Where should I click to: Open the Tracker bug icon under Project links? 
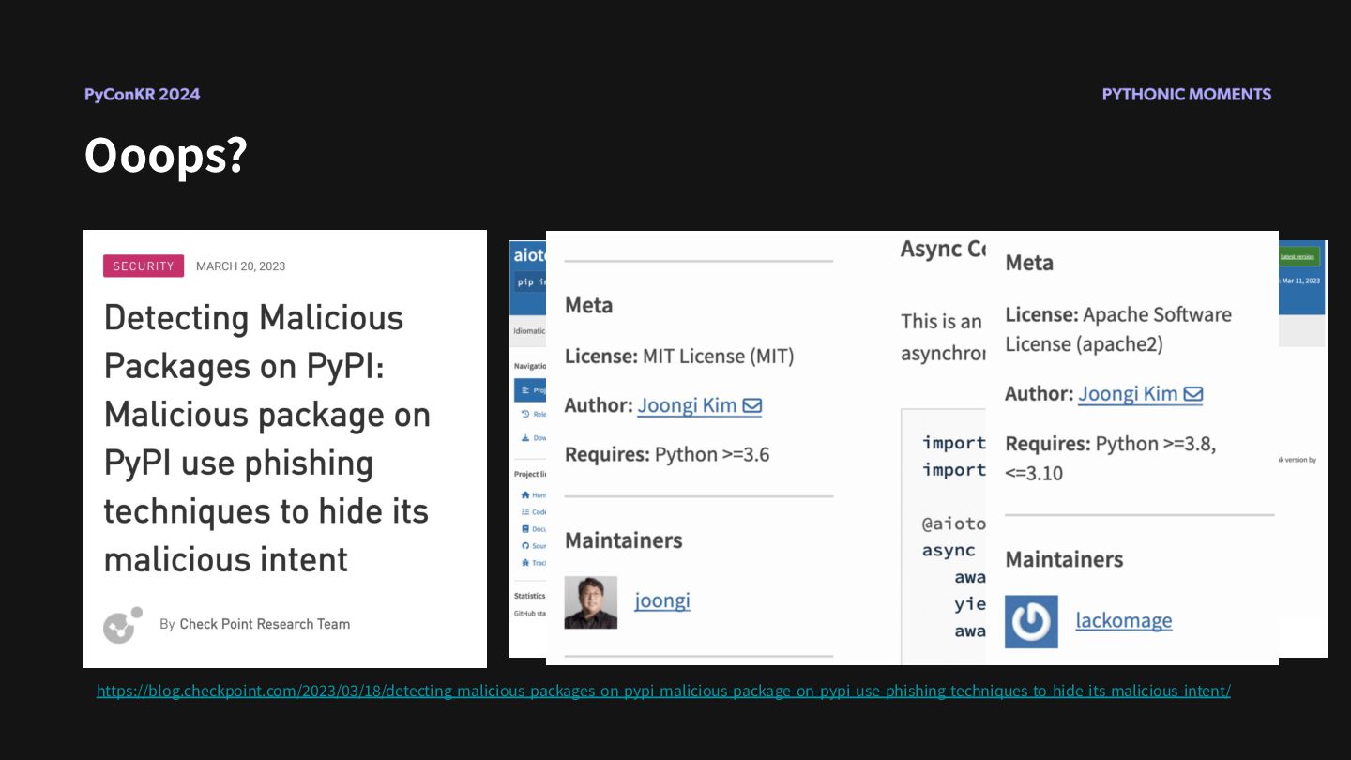point(525,562)
